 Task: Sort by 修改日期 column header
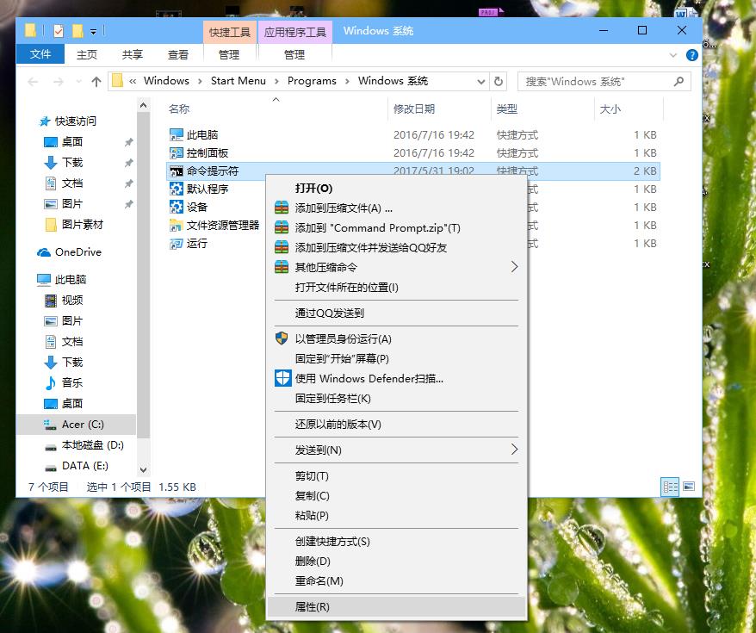click(414, 109)
